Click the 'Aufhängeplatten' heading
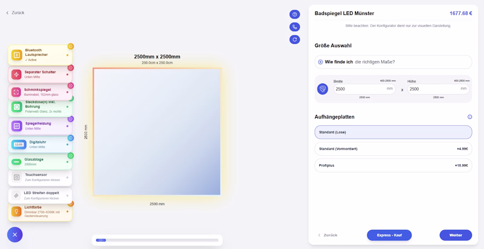This screenshot has height=249, width=484. (334, 117)
